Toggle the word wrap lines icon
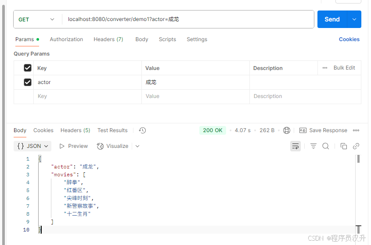This screenshot has height=245, width=371. (295, 146)
